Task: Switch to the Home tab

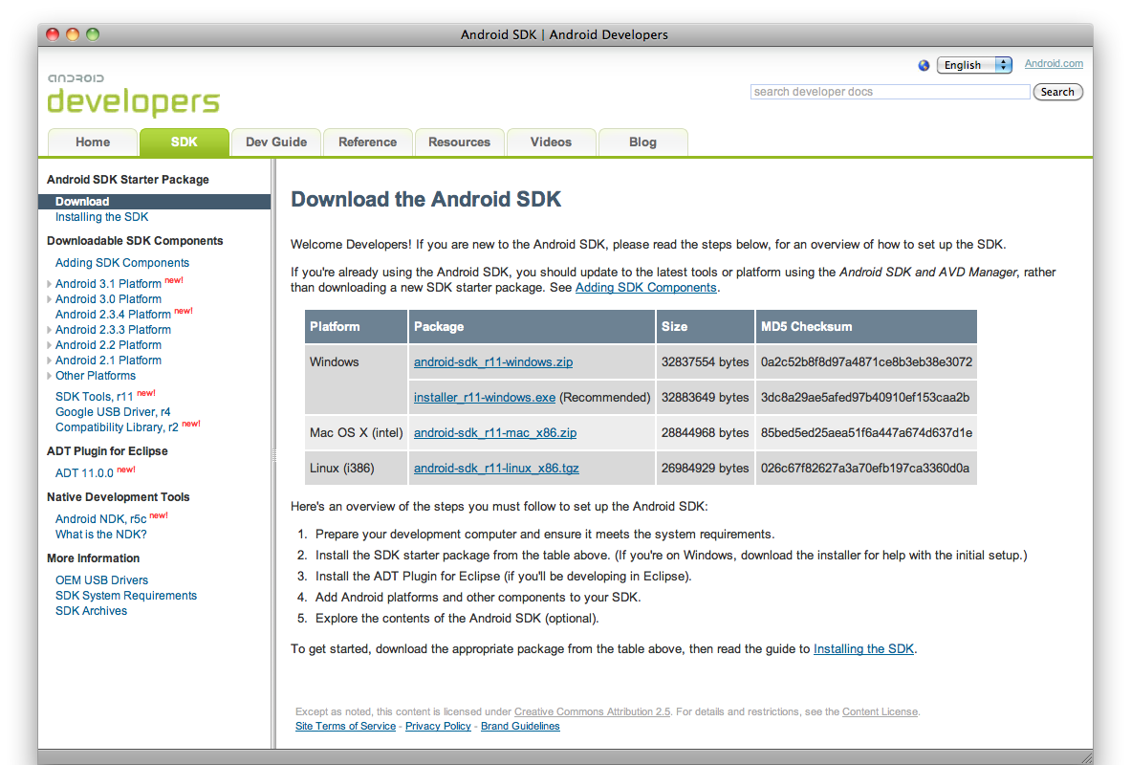Action: 93,142
